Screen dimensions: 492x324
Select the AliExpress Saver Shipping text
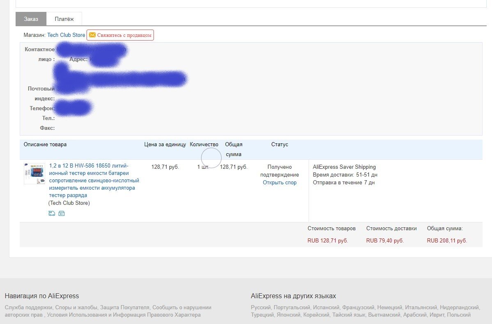point(344,167)
